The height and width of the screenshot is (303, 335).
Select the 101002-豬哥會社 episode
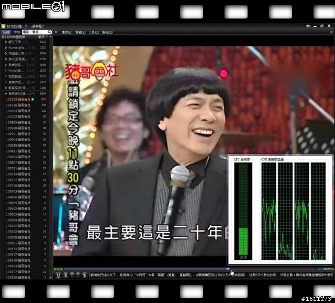18,116
